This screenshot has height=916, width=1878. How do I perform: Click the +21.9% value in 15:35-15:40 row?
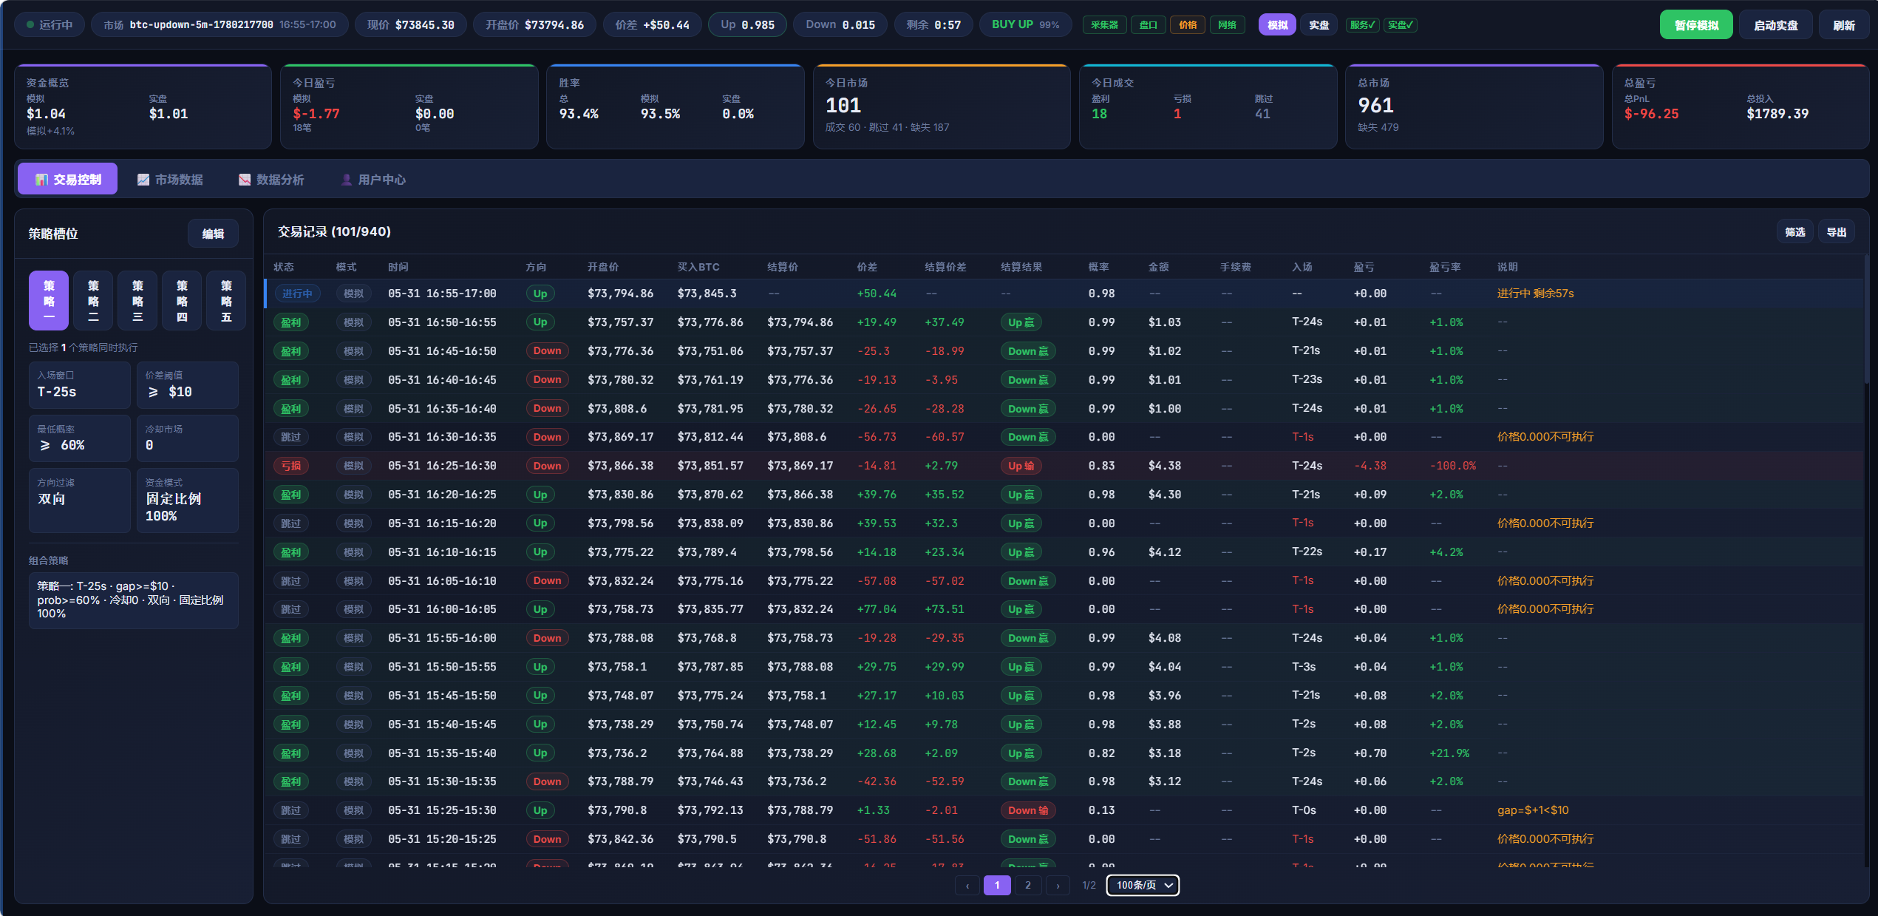coord(1449,753)
